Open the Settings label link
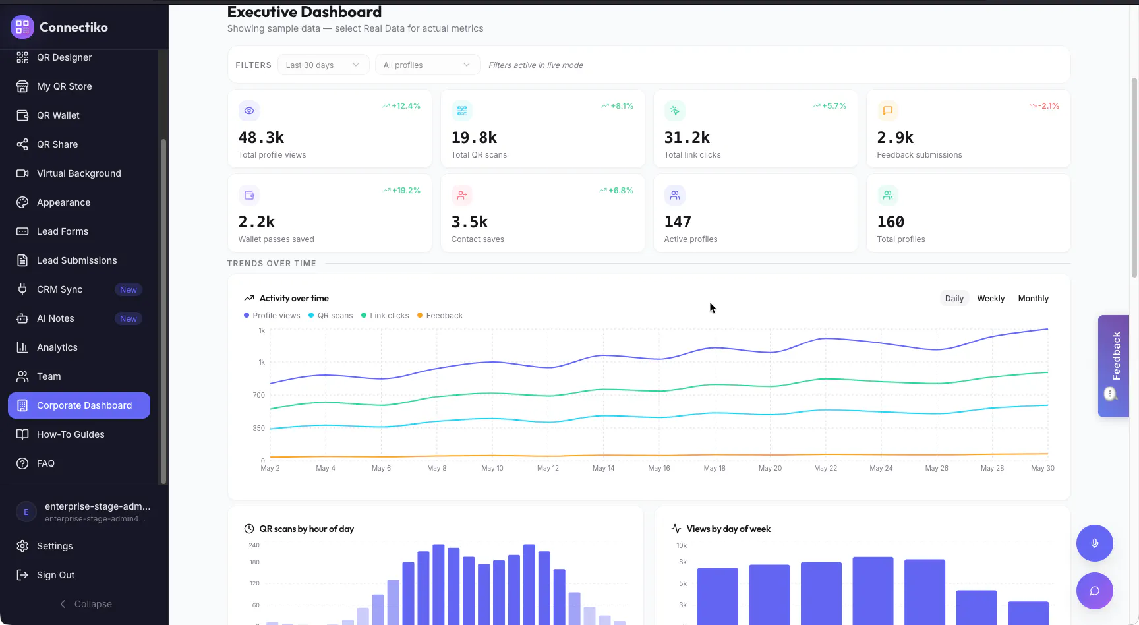Viewport: 1139px width, 625px height. tap(55, 546)
